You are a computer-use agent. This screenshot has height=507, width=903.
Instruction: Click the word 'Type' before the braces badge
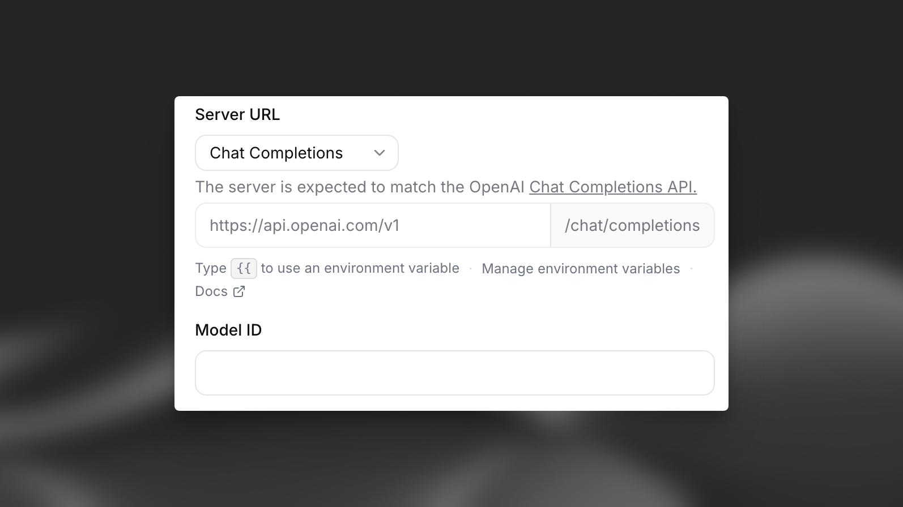211,268
